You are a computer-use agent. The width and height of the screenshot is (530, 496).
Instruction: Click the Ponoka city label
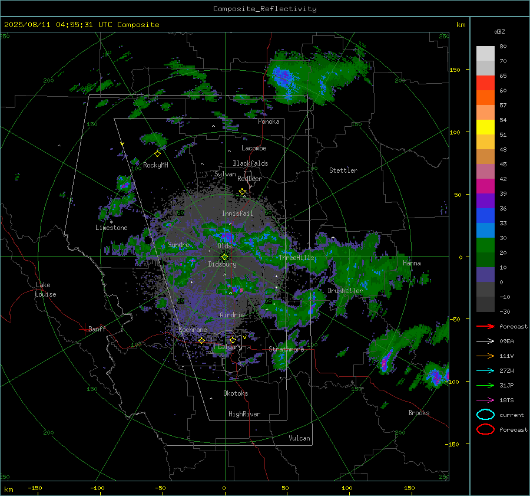(269, 121)
